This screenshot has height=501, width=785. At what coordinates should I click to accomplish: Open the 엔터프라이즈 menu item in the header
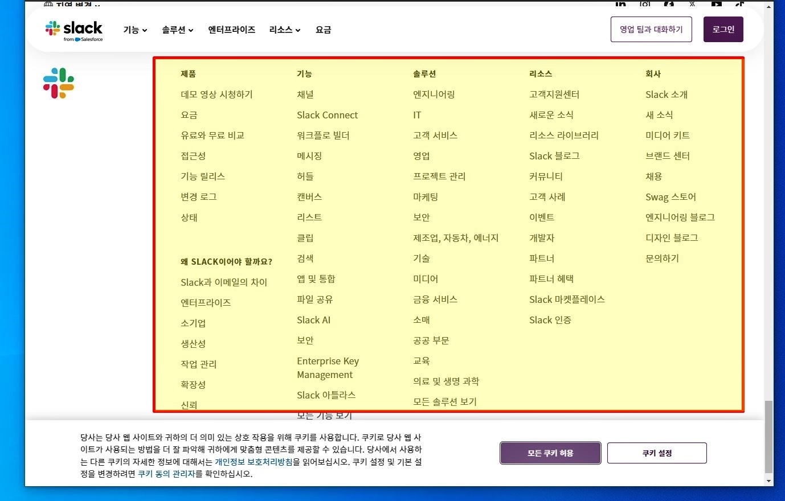pyautogui.click(x=231, y=30)
